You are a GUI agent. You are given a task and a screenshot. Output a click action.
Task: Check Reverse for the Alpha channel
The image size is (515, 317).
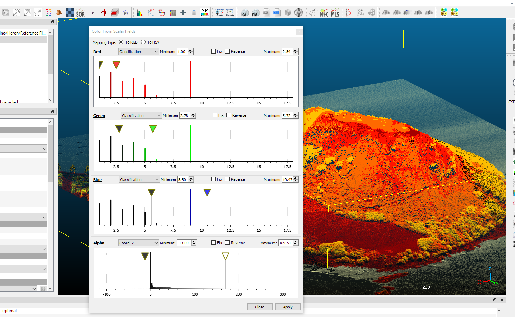tap(227, 243)
